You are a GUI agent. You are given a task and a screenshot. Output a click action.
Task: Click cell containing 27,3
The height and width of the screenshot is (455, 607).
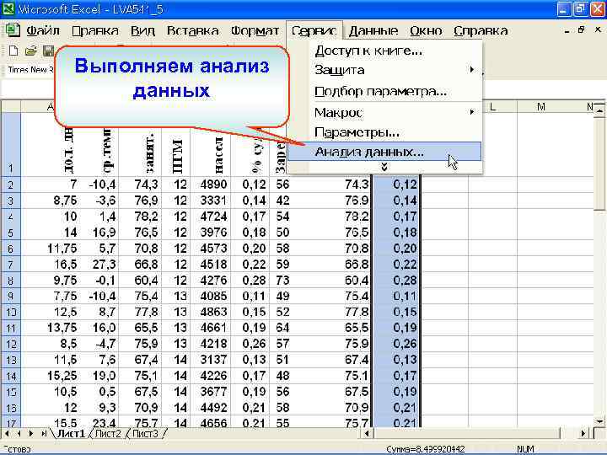click(99, 265)
